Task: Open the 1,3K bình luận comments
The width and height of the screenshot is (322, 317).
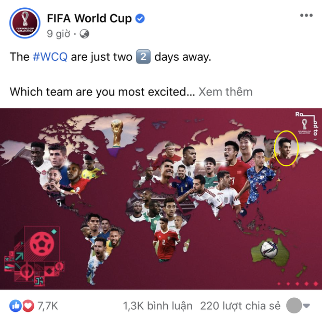Action: point(158,306)
